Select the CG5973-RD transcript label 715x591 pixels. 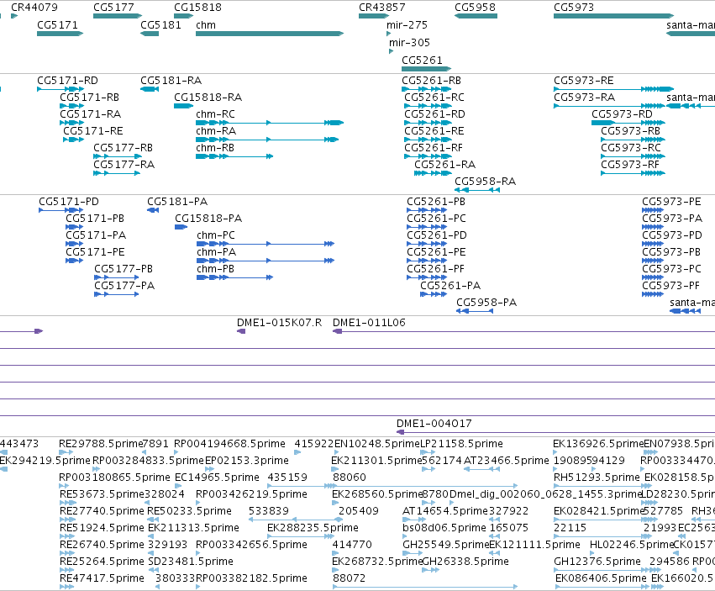(x=622, y=114)
